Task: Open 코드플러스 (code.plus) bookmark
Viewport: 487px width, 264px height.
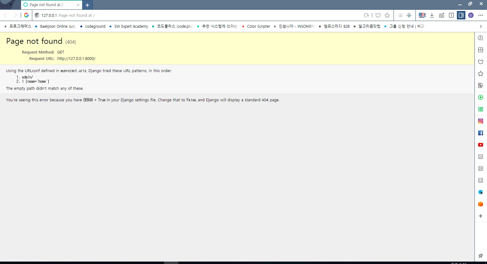Action: coord(172,26)
